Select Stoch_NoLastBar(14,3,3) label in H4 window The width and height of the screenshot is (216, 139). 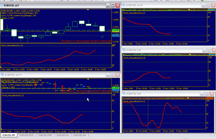[134, 101]
